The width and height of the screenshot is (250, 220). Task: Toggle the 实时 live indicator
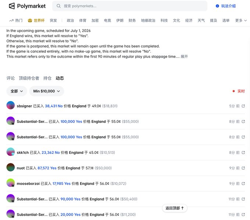[x=239, y=91]
